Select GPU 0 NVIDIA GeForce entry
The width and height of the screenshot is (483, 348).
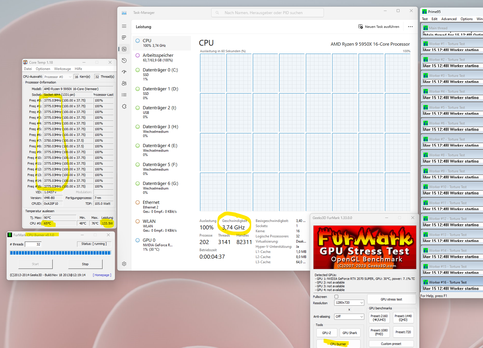pos(162,244)
